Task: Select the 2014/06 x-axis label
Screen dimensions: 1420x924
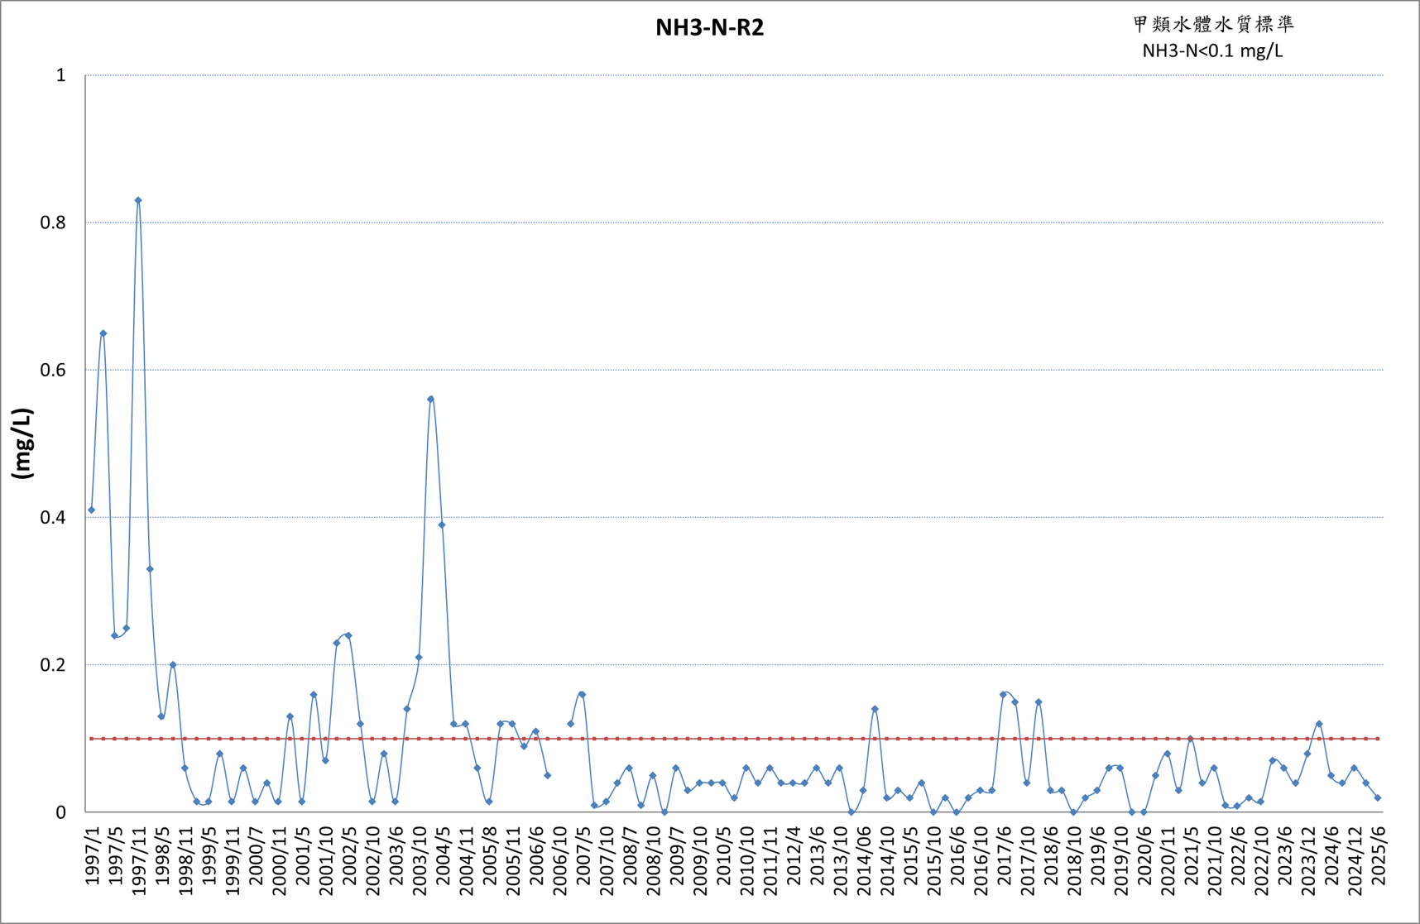Action: point(864,860)
